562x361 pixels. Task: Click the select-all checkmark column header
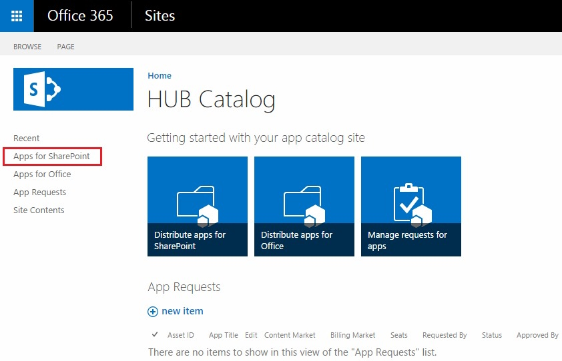pos(155,334)
